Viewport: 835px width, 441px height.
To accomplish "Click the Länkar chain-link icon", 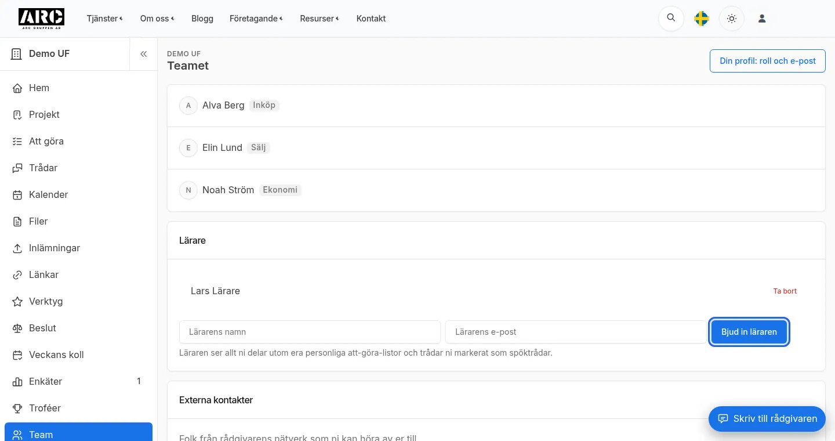I will coord(17,275).
